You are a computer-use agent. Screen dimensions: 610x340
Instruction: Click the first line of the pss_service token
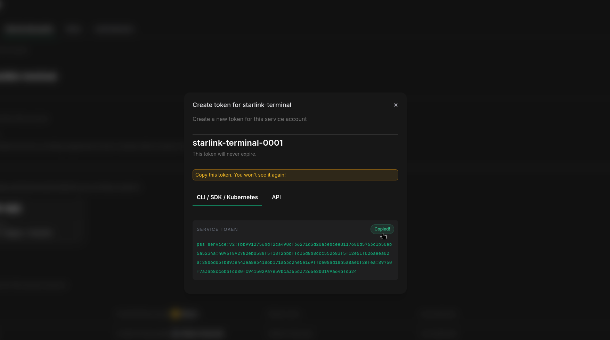coord(294,244)
